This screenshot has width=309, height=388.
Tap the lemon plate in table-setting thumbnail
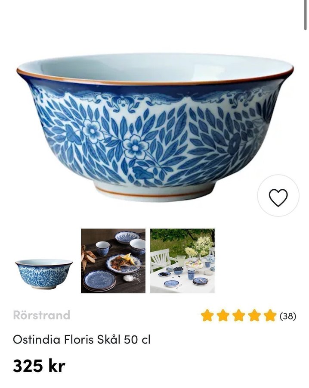(125, 263)
